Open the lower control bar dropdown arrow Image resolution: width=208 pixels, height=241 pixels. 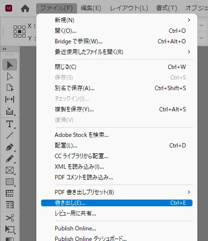(202, 38)
